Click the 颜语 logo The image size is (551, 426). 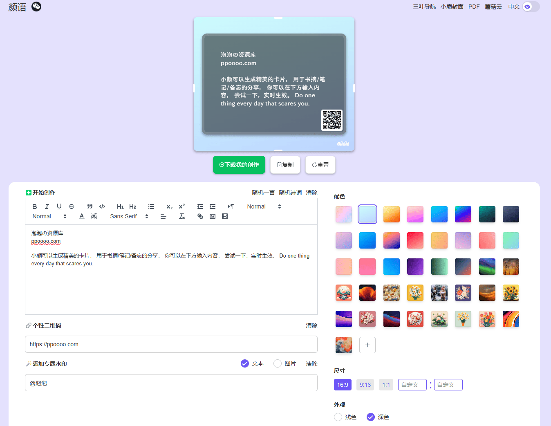(17, 7)
